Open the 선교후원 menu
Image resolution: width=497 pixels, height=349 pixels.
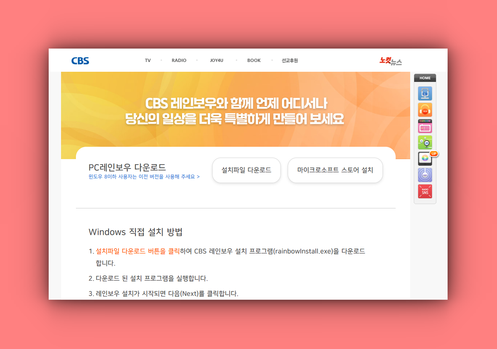(290, 61)
